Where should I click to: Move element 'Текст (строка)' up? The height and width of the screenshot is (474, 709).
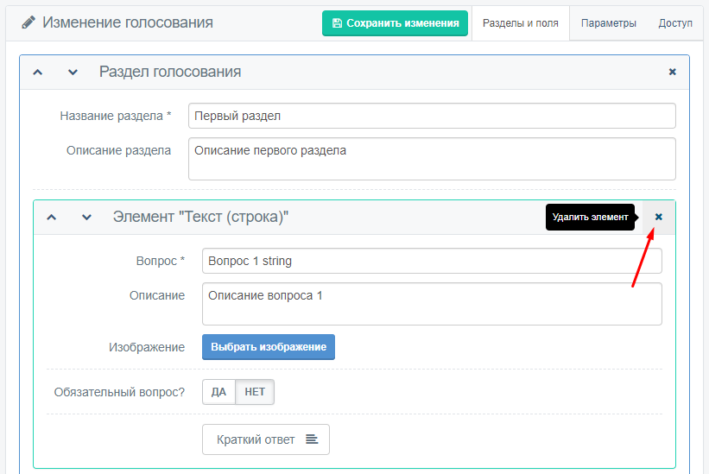pos(52,218)
